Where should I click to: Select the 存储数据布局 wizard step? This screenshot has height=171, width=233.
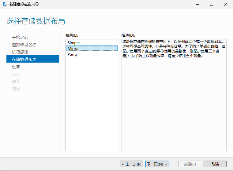tap(32, 59)
